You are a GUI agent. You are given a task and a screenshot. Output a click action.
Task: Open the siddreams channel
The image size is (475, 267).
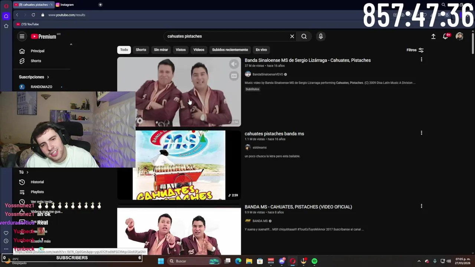[x=259, y=148]
